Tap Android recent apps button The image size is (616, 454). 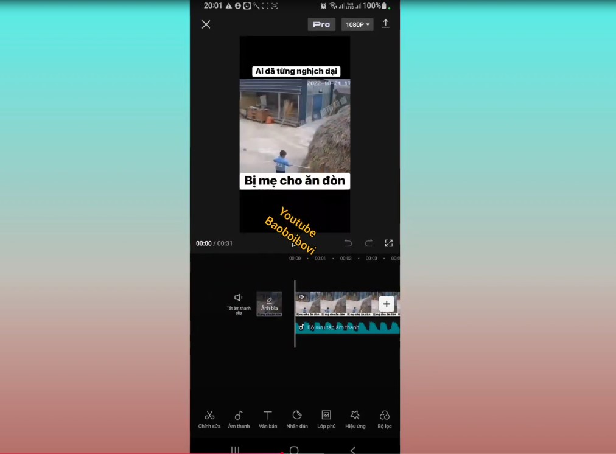click(x=236, y=450)
